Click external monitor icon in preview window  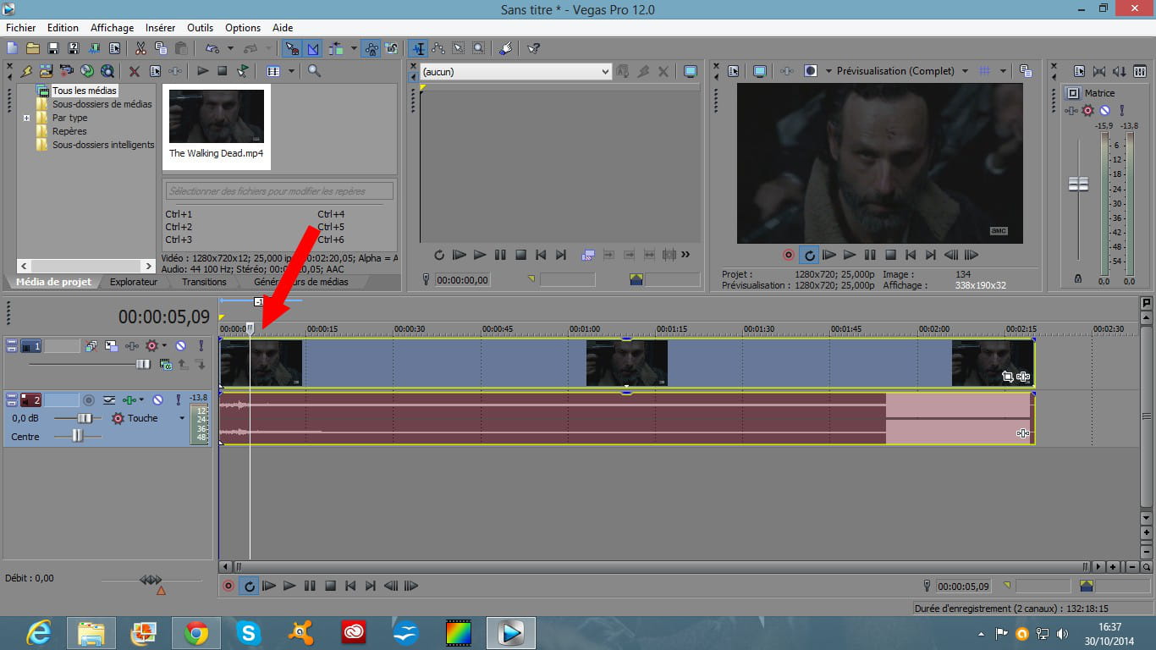(759, 71)
